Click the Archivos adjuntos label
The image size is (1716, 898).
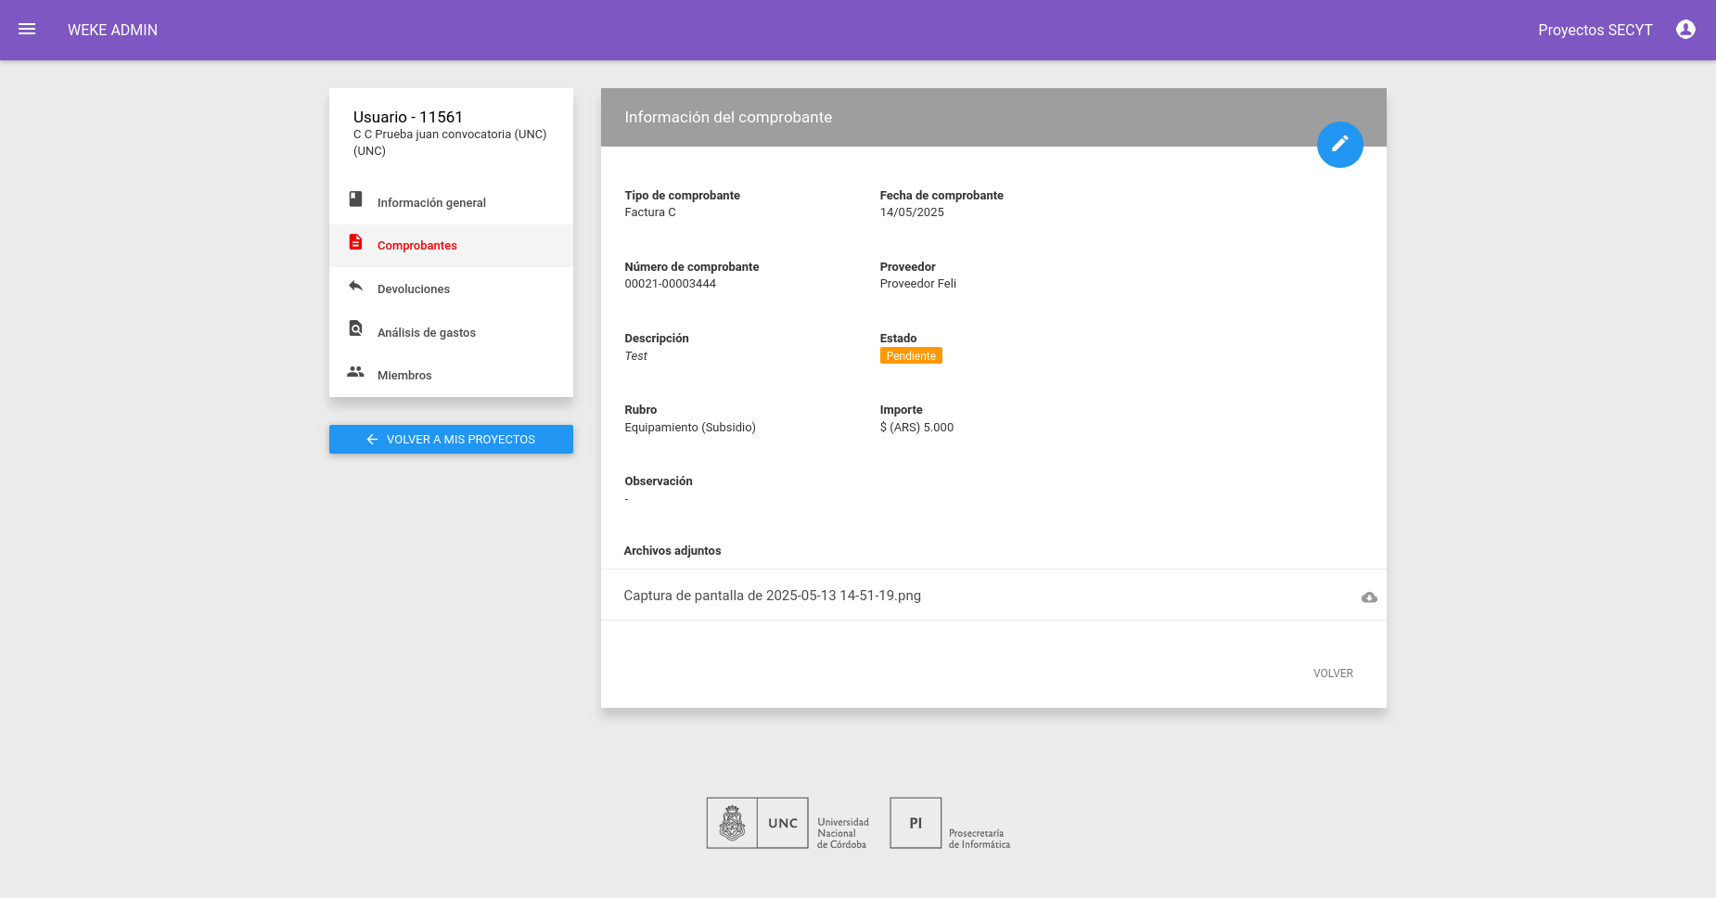click(x=672, y=551)
